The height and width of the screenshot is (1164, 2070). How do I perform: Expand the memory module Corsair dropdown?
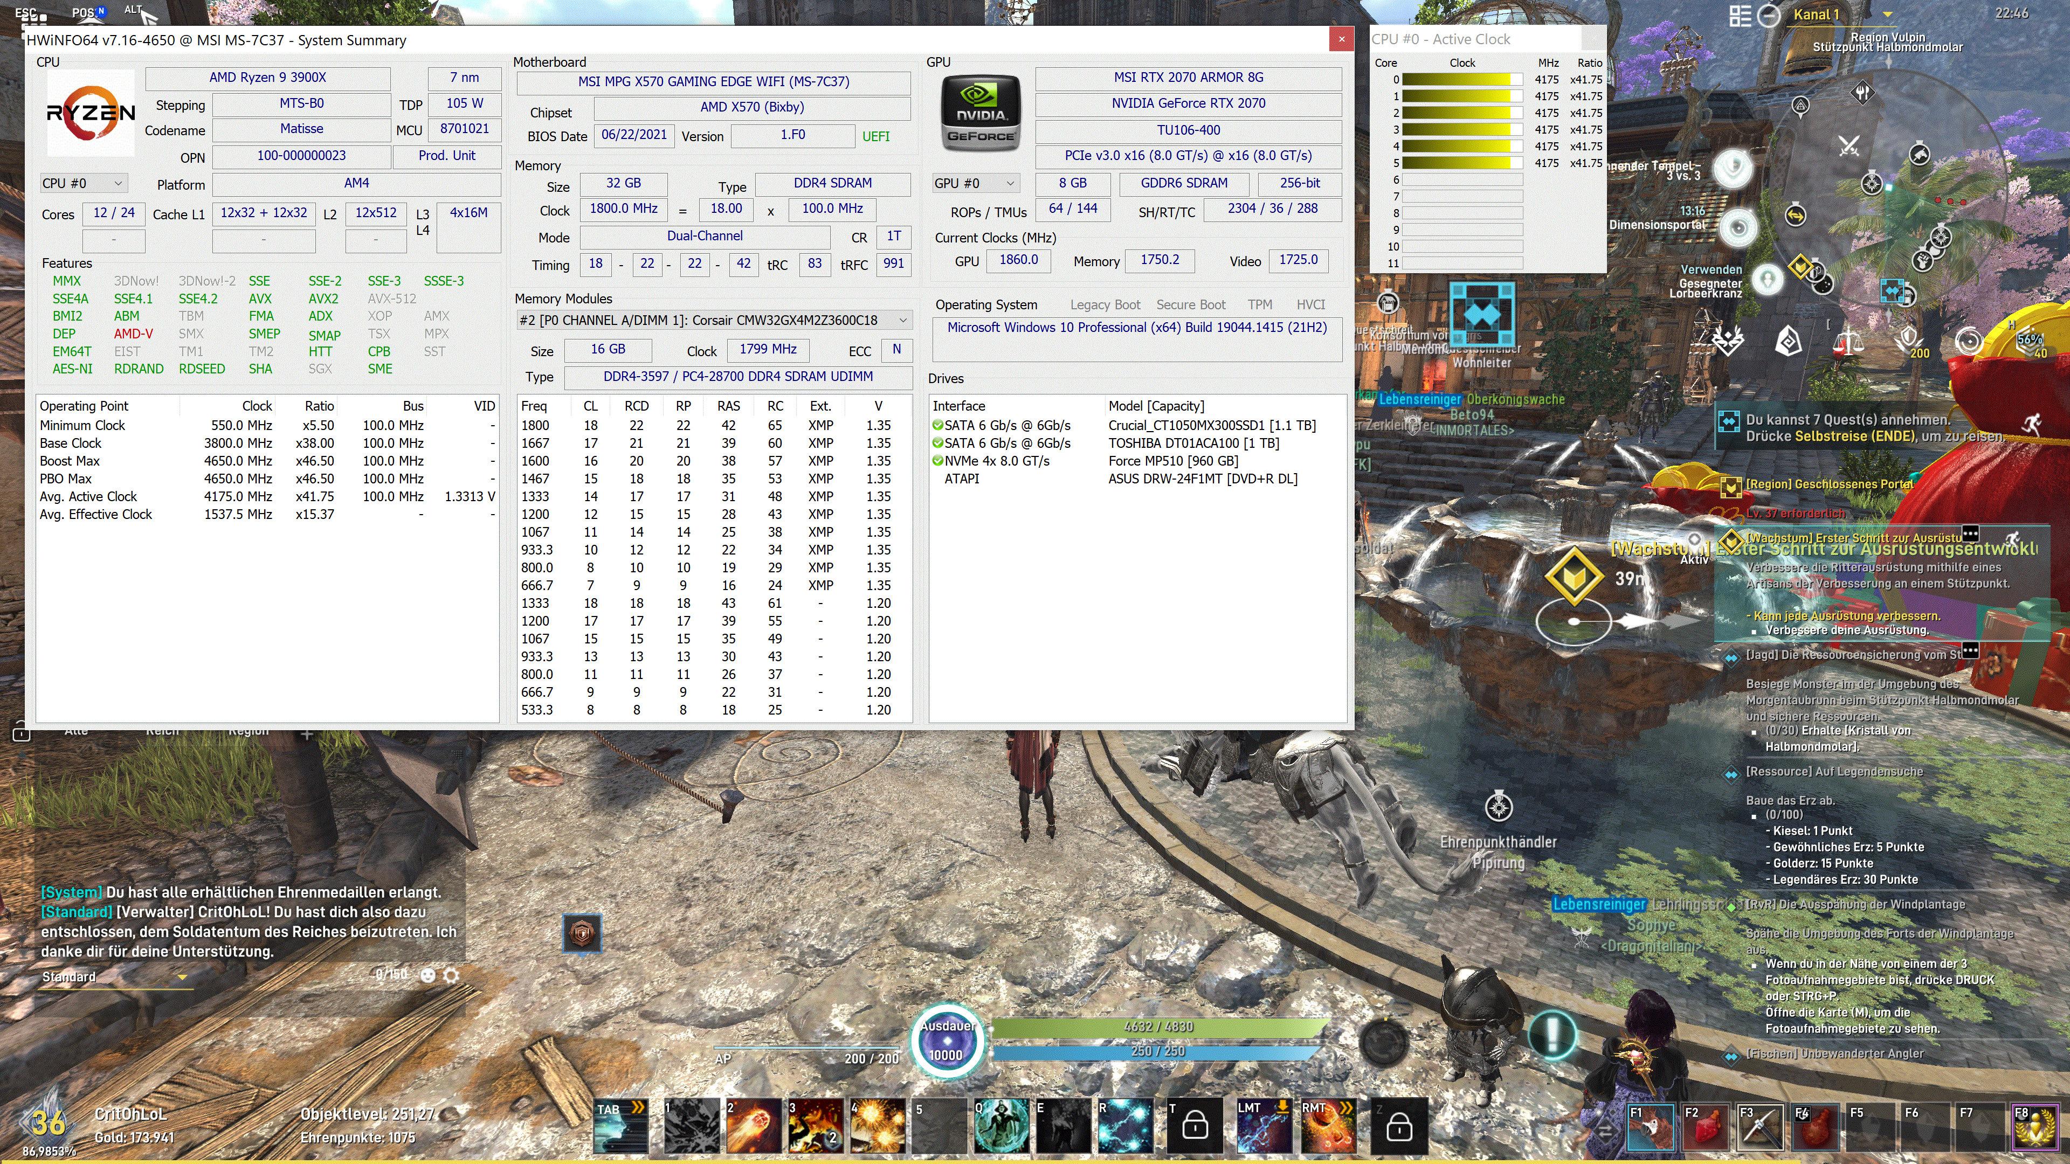[902, 320]
